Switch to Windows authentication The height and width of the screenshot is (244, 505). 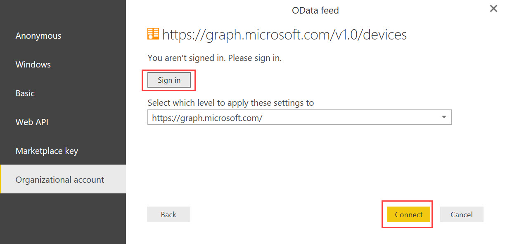[x=33, y=65]
